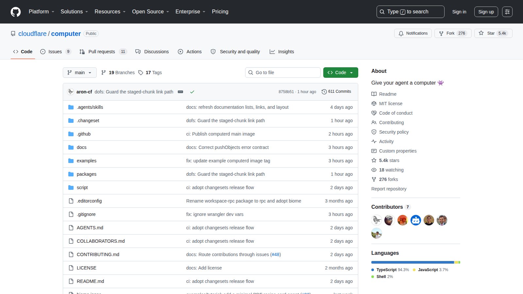Click the Sign in link
The height and width of the screenshot is (294, 523).
[x=459, y=12]
